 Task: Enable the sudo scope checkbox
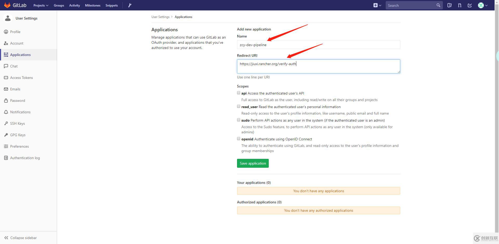click(239, 120)
